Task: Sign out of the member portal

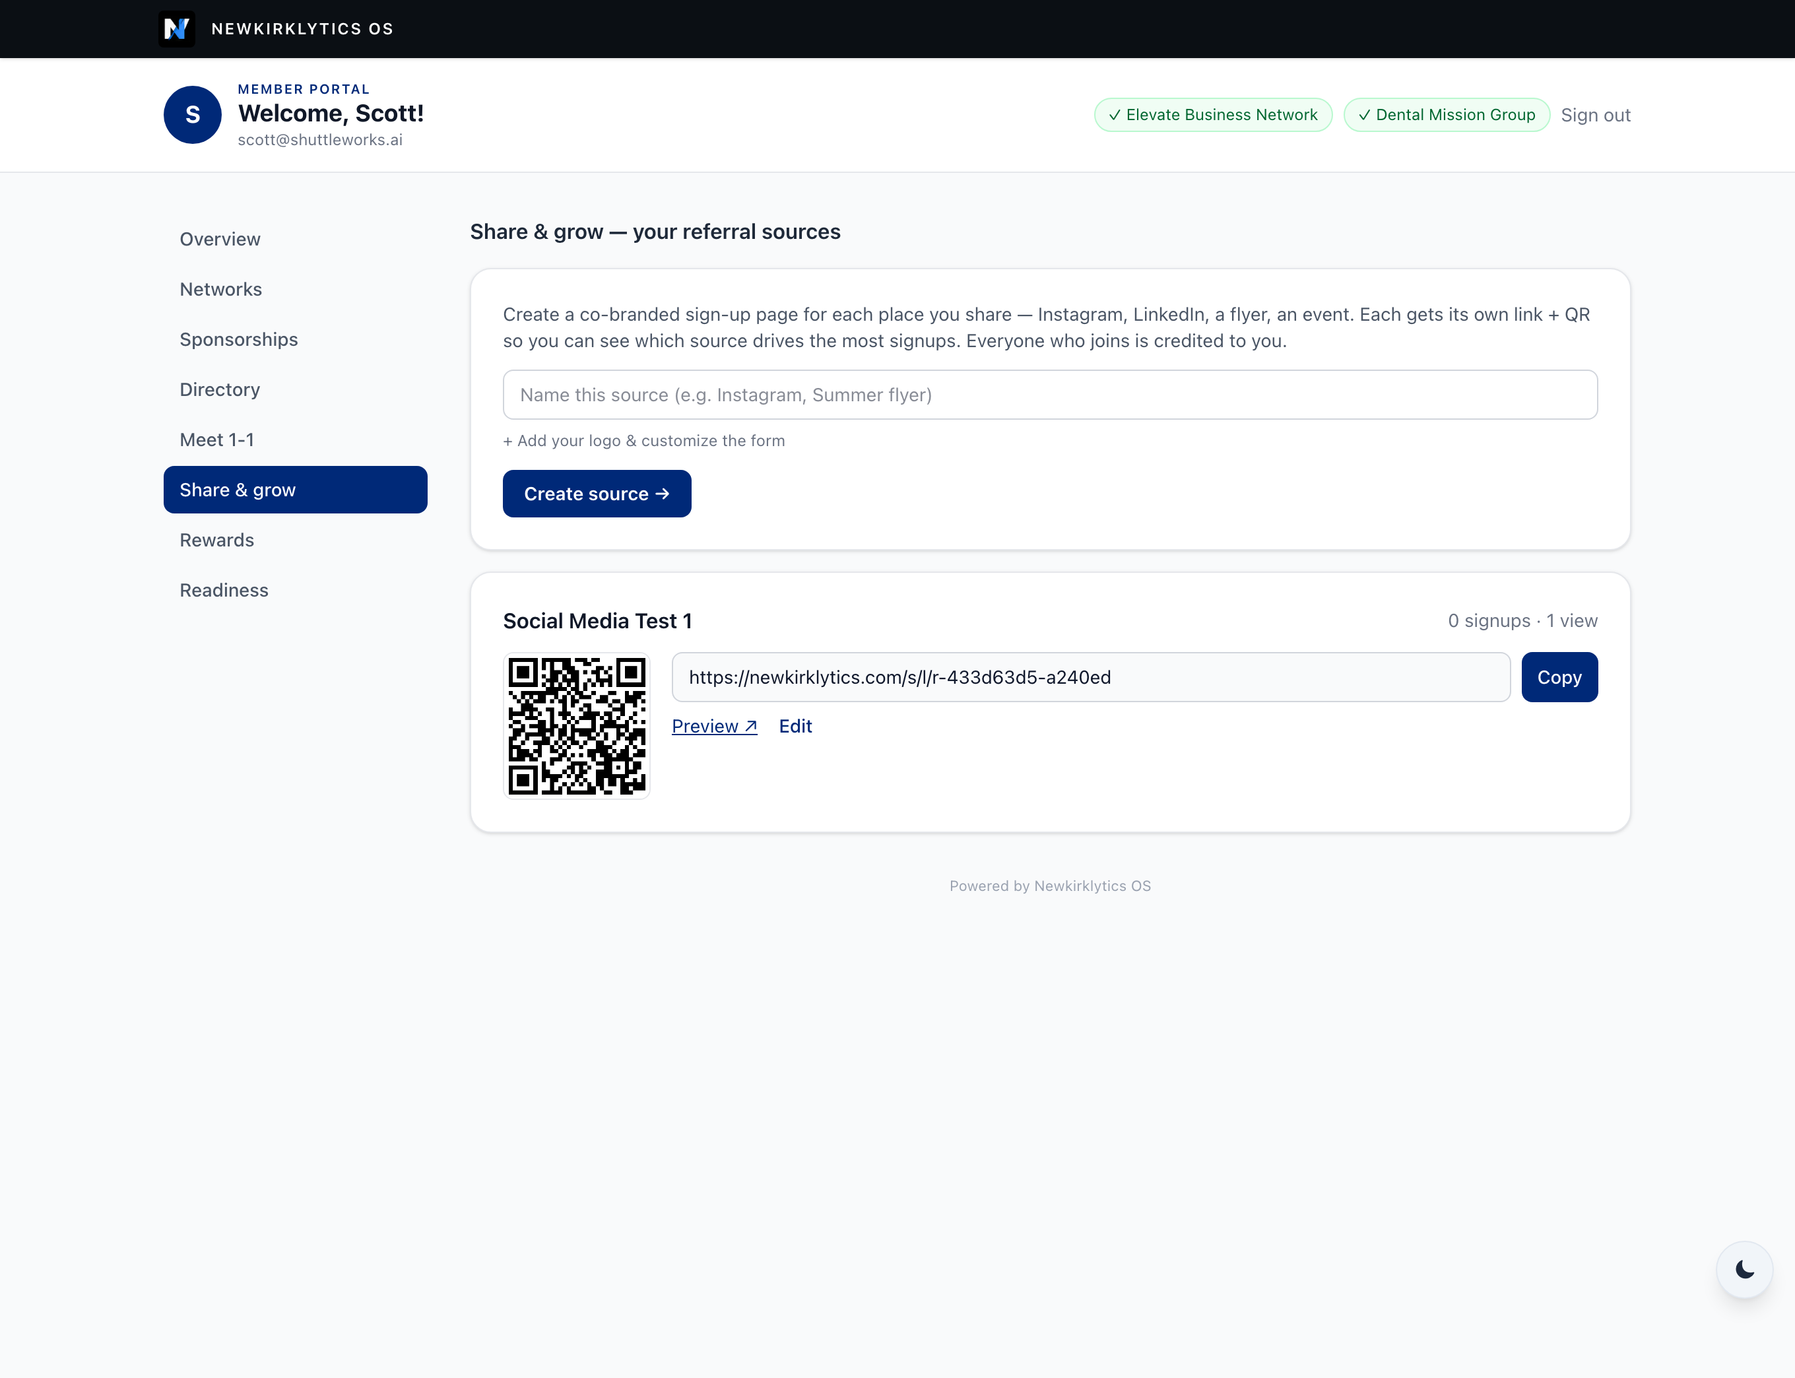Action: [1595, 115]
